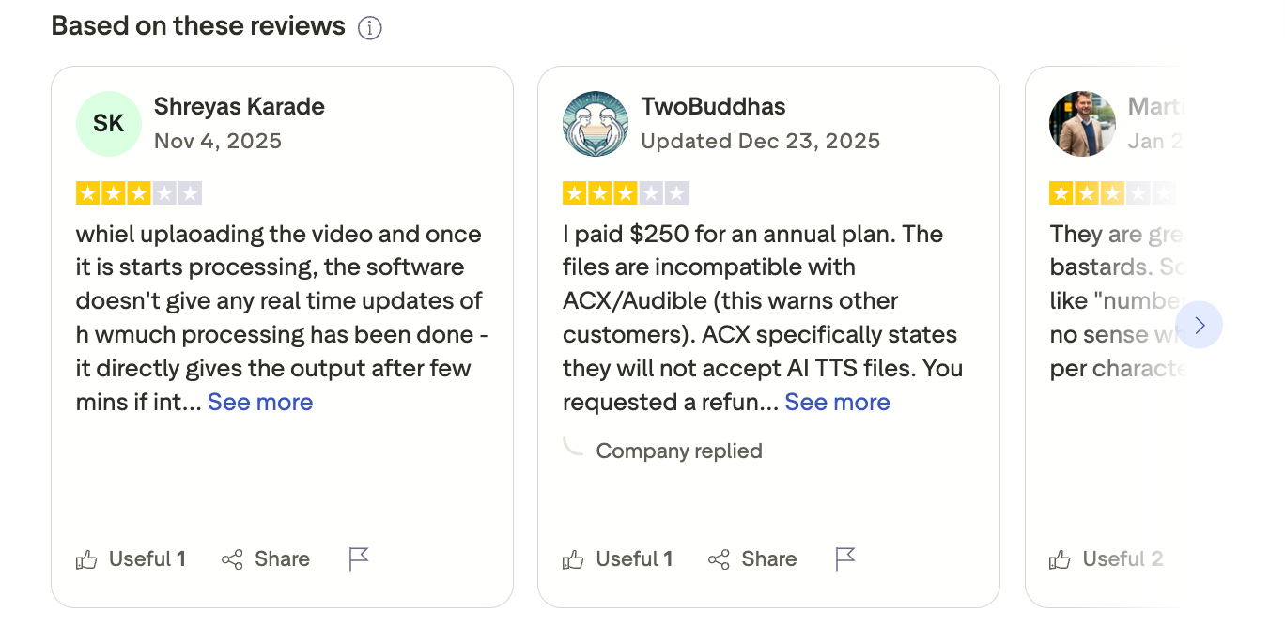Click the info icon beside 'Based on these reviews'
Screen dimensions: 1285x642
tap(370, 28)
